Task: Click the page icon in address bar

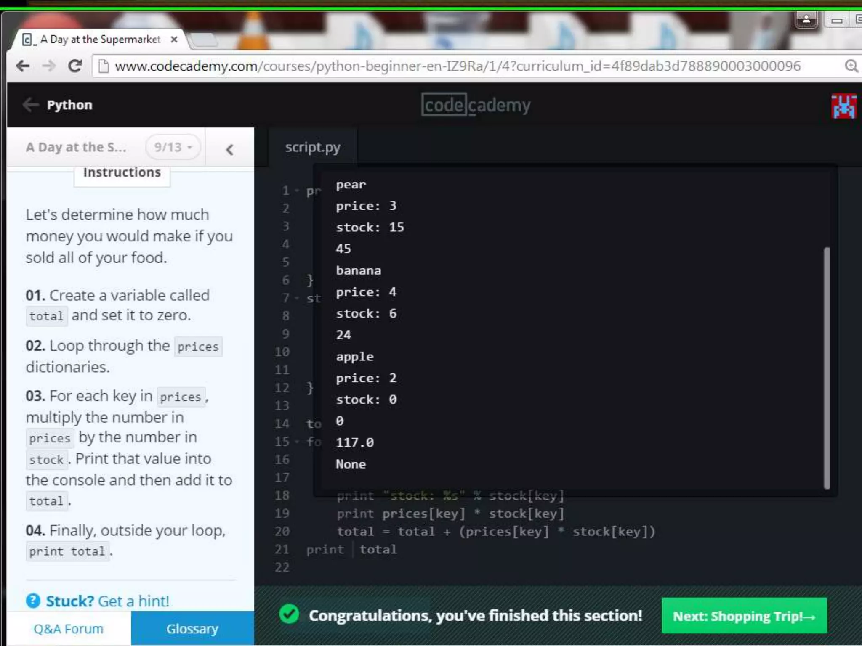Action: (103, 66)
